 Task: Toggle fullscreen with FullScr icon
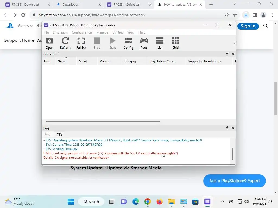(x=81, y=43)
